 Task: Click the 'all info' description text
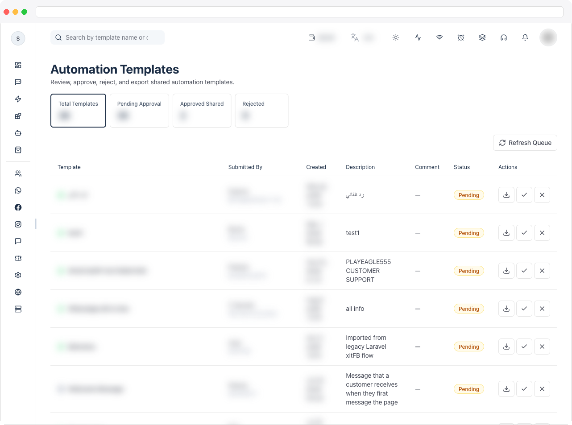pos(355,309)
